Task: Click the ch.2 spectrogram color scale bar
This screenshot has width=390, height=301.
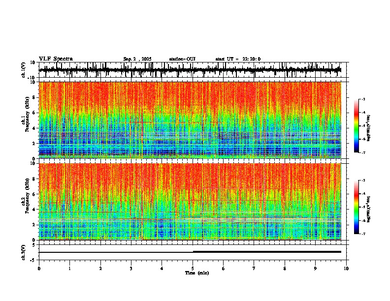Action: [356, 207]
